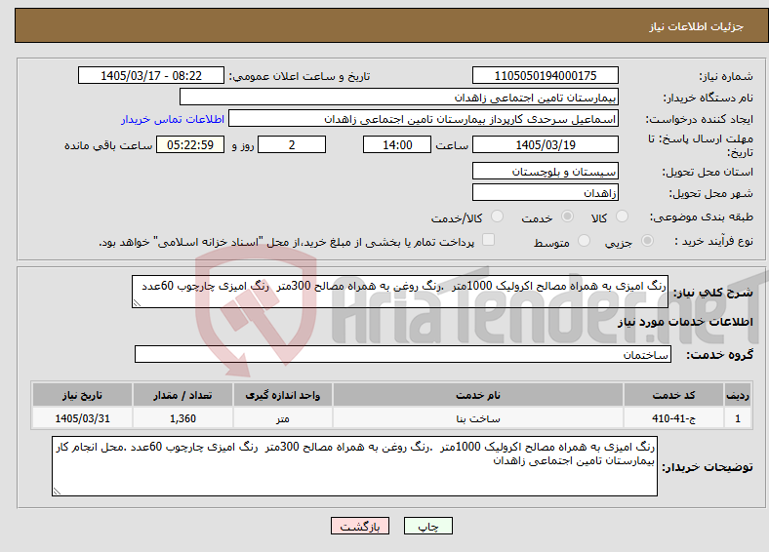This screenshot has width=769, height=552.
Task: Click the unit cell متر
Action: point(282,418)
